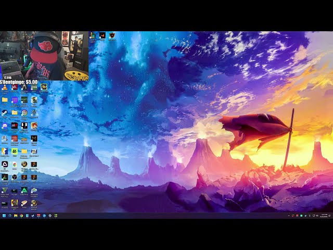Launch the World of Warcraft gold W shortcut beside Chrome
This screenshot has height=250, width=333.
(24, 165)
